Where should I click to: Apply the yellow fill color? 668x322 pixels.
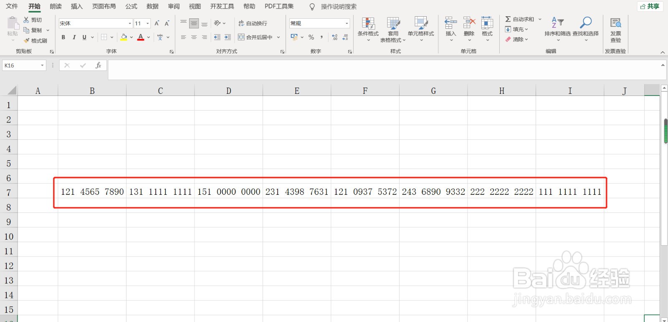pos(124,37)
